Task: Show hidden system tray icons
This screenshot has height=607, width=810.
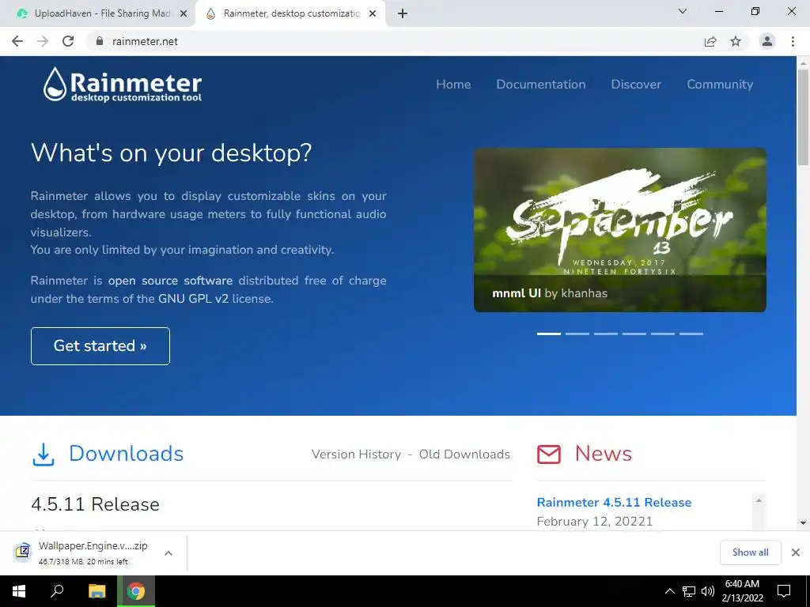Action: click(669, 591)
